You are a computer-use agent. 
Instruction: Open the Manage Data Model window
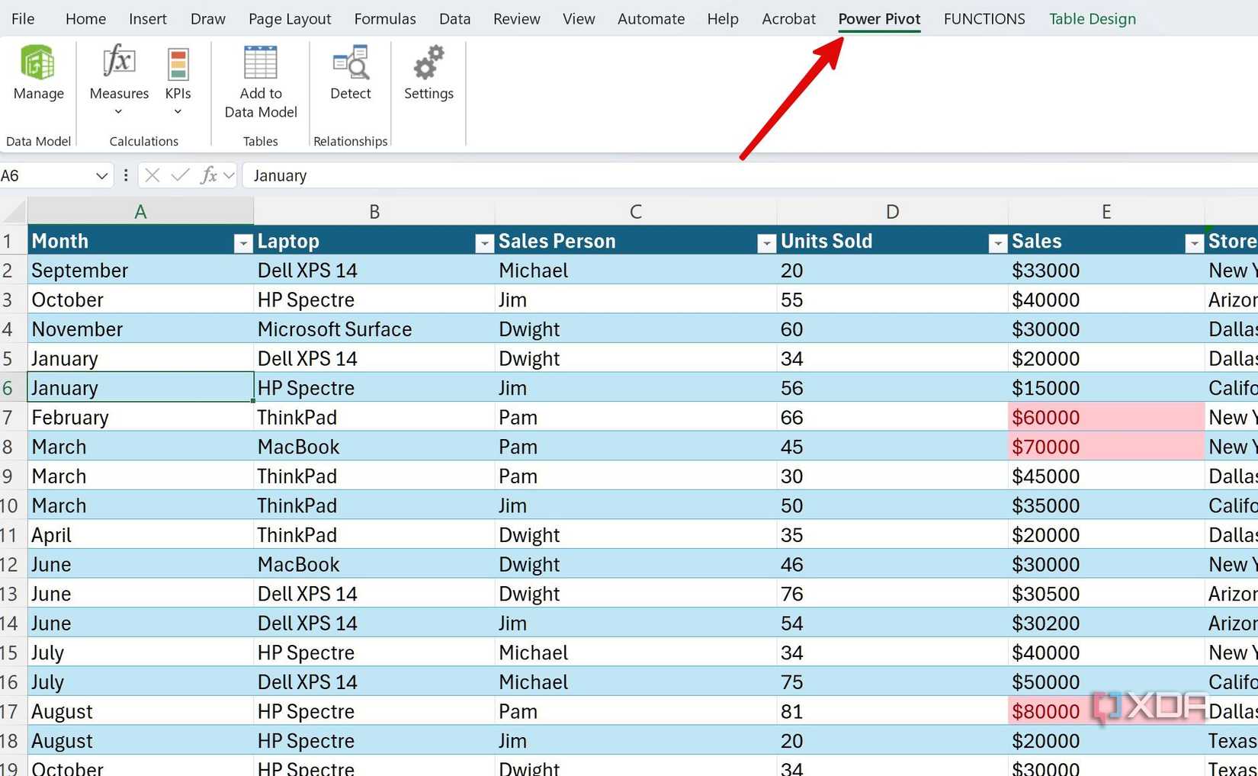tap(38, 72)
